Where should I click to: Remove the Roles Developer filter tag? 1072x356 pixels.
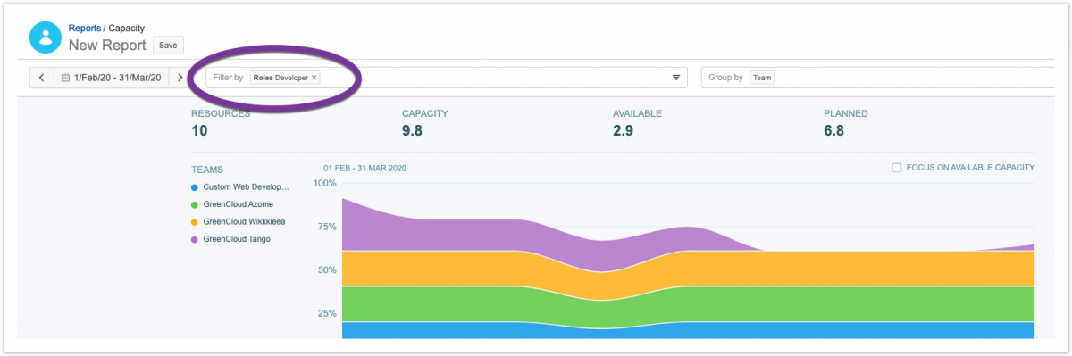pos(314,78)
